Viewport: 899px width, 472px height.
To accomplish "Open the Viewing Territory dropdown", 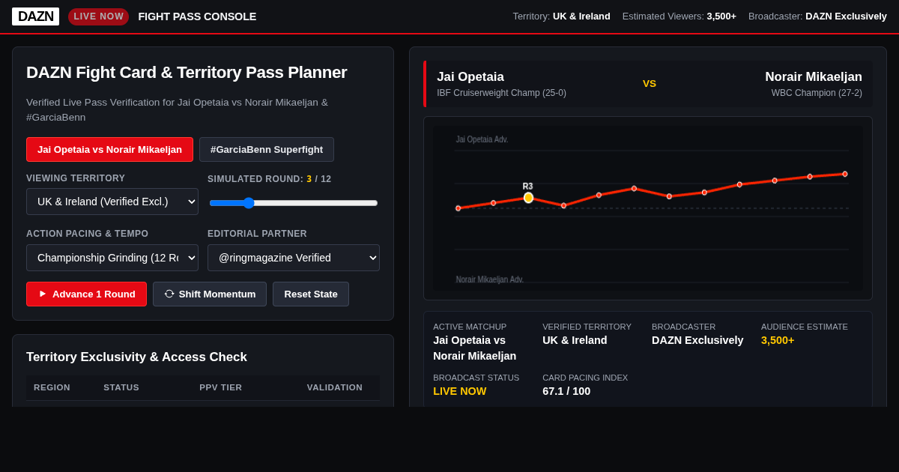I will point(112,202).
